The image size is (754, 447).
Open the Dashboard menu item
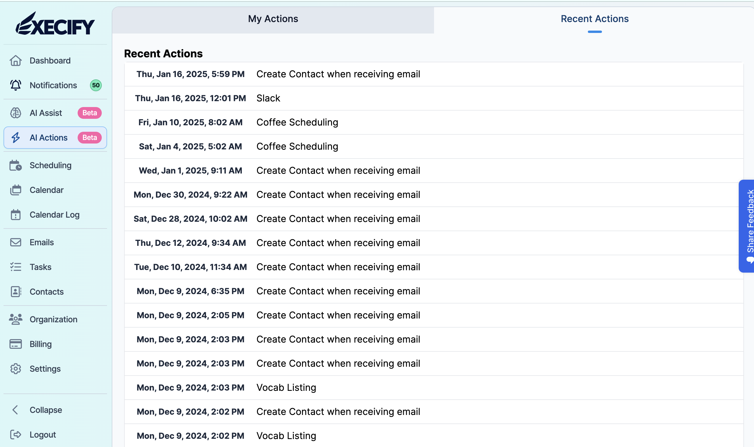[x=55, y=61]
